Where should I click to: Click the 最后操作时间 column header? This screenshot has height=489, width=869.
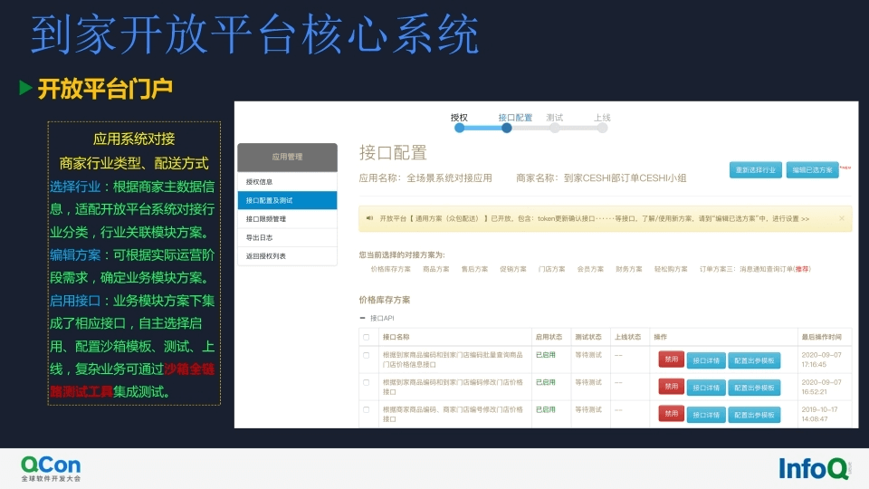click(821, 337)
